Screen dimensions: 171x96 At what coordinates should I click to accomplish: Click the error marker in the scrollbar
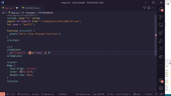click(156, 35)
